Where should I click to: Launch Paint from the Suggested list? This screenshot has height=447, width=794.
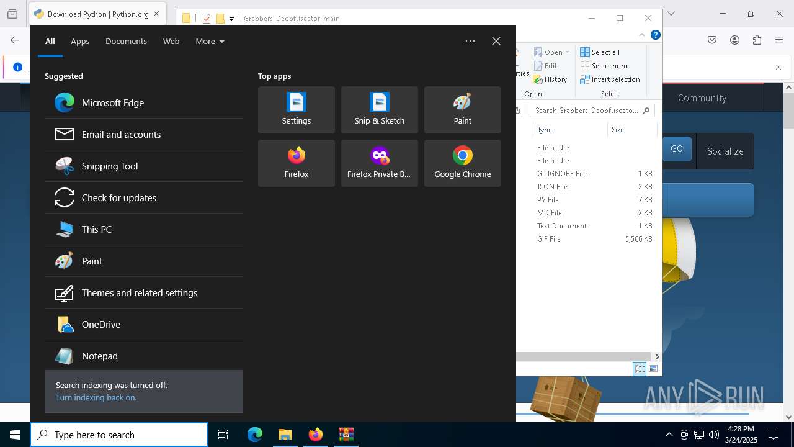[x=143, y=261]
